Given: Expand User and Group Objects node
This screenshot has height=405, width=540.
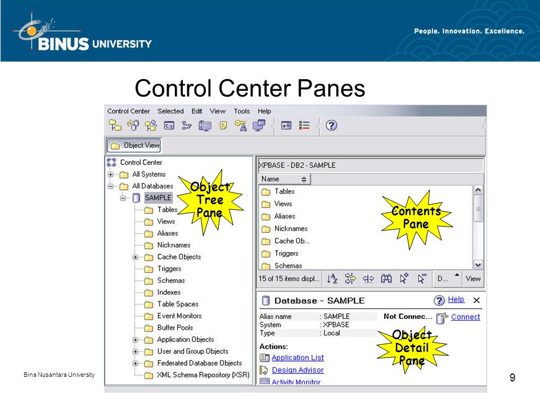Looking at the screenshot, I should [136, 352].
